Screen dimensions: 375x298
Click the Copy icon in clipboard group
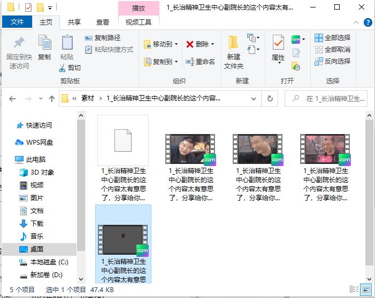[45, 43]
